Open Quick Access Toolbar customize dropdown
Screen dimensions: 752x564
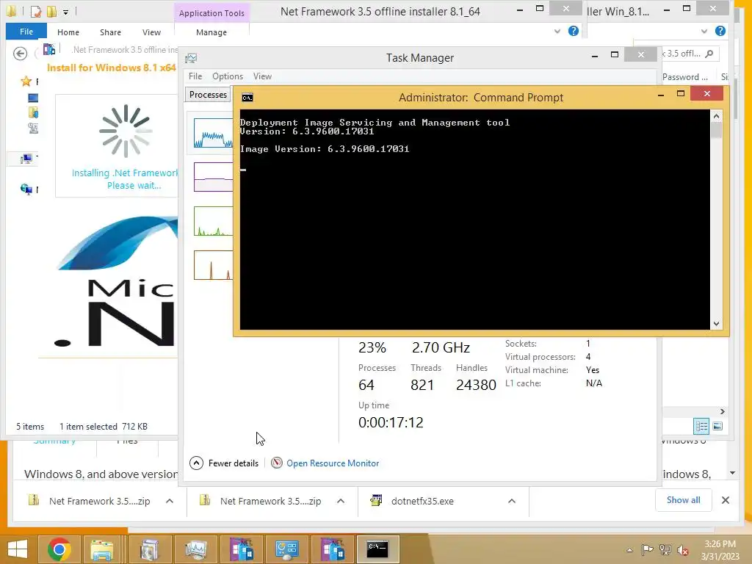click(65, 12)
